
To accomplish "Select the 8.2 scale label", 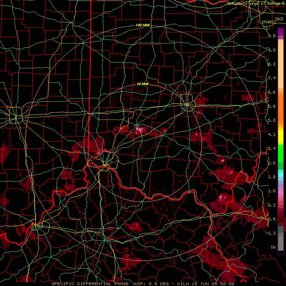I will (x=272, y=64).
